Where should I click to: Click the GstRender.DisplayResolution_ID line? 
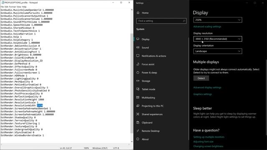click(22, 61)
